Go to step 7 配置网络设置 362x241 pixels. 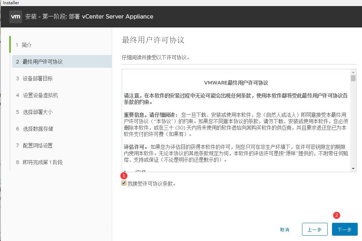click(37, 145)
